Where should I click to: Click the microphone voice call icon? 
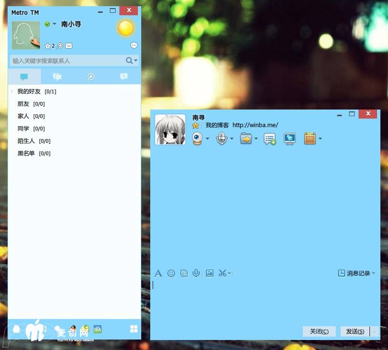point(221,139)
